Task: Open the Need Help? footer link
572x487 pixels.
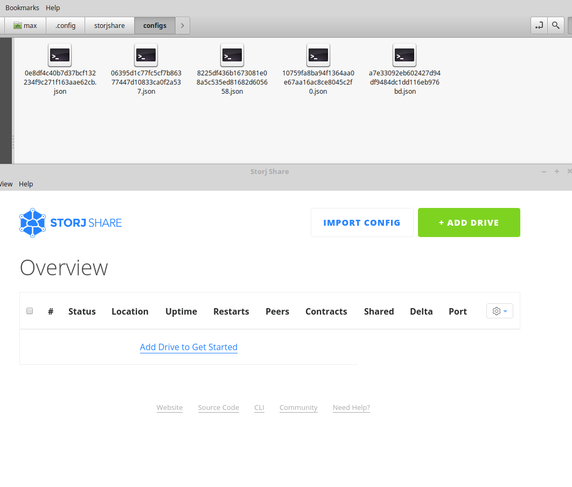Action: pyautogui.click(x=351, y=408)
